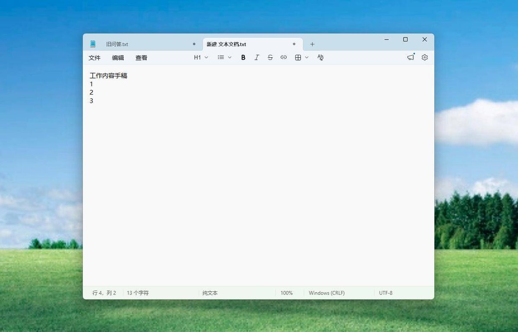Open the 文件 menu
Viewport: 518px width, 332px height.
95,57
